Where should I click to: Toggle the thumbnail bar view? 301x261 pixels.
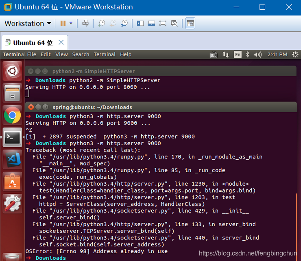[x=151, y=24]
